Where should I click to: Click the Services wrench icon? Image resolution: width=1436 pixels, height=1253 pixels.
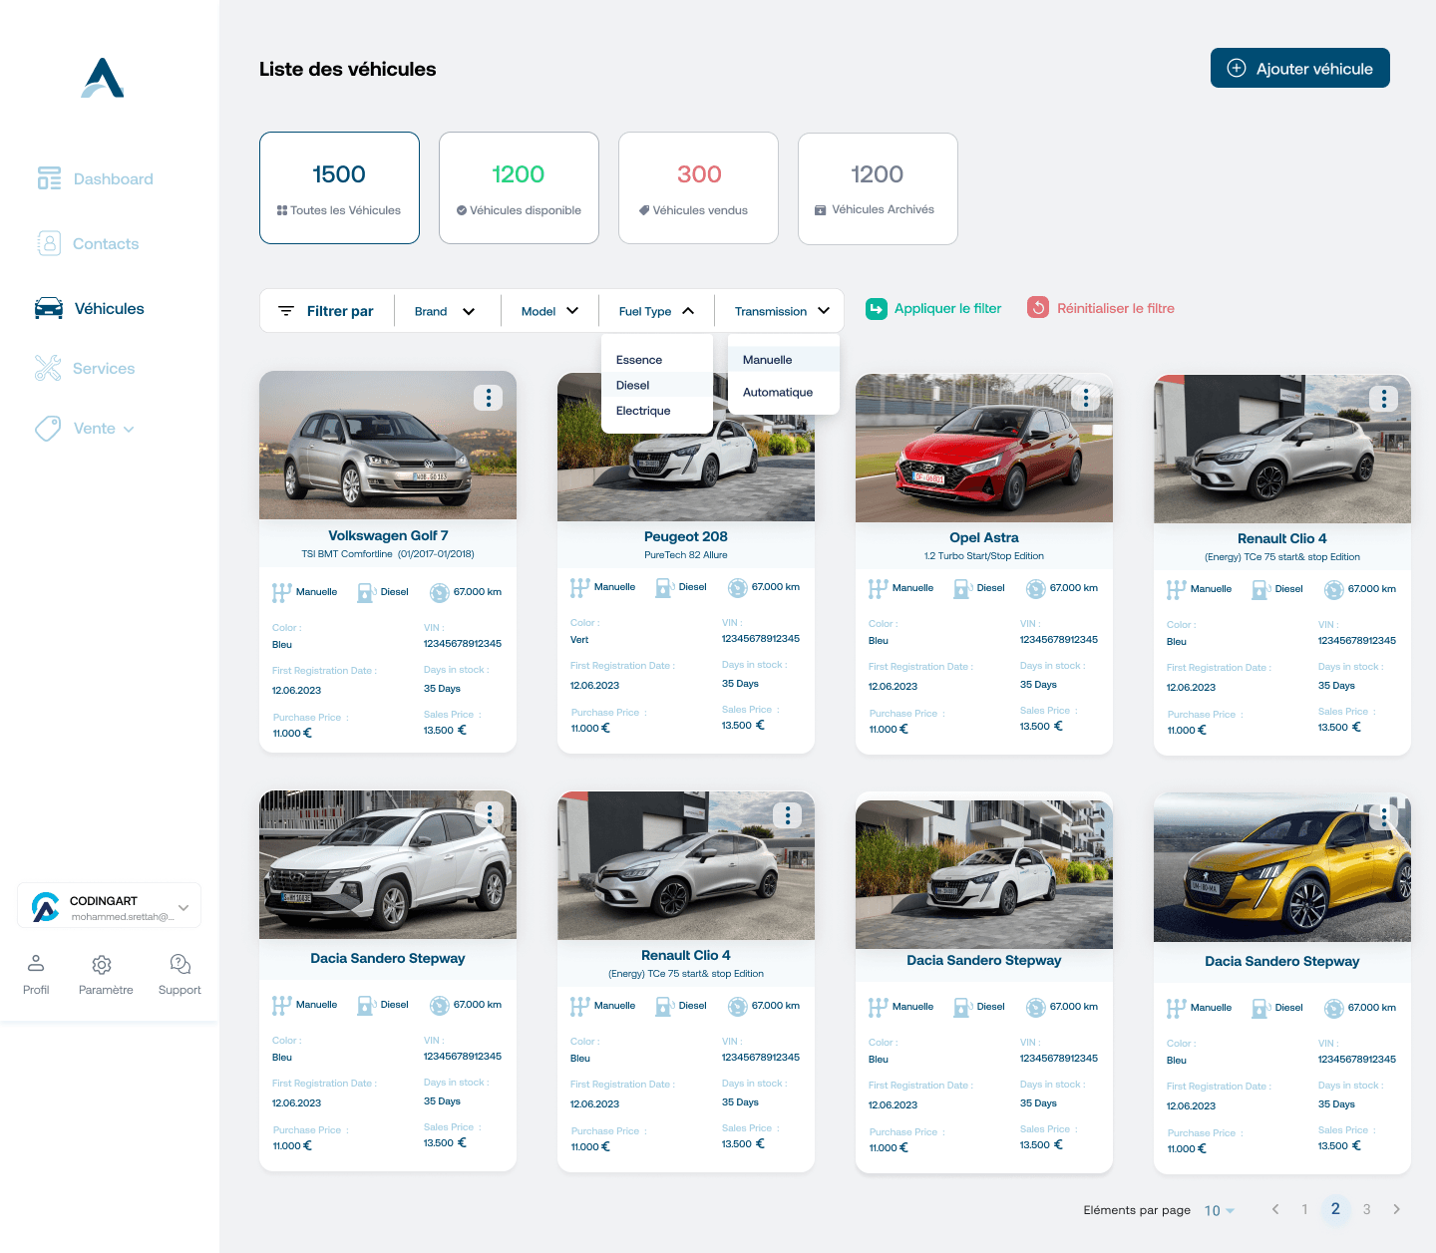coord(48,368)
